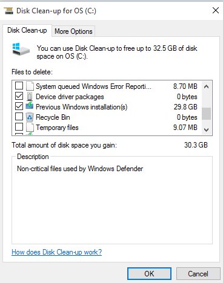Switch to the More Options tab
Screen dimensions: 223x283
pyautogui.click(x=73, y=31)
